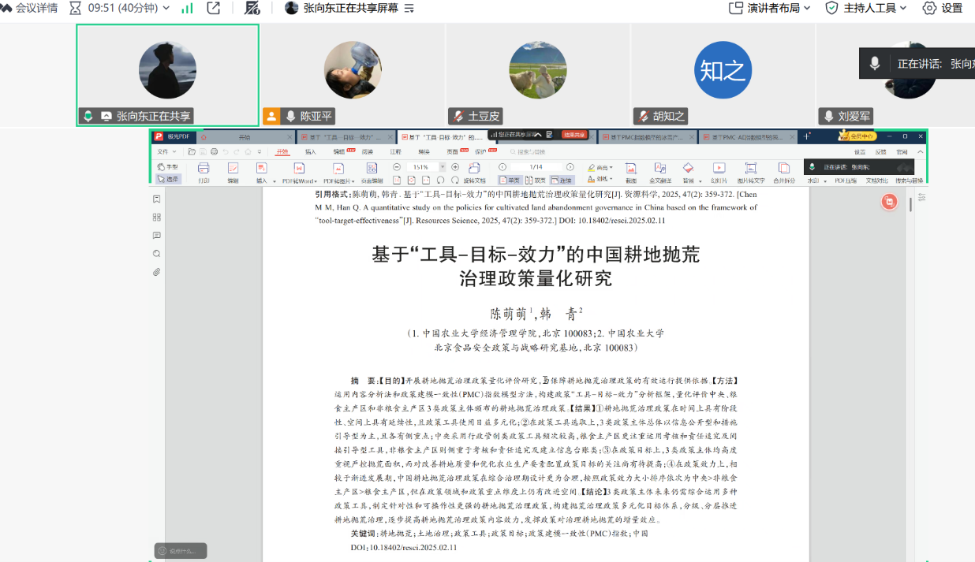Go to next page arrow
This screenshot has height=562, width=975.
[570, 167]
